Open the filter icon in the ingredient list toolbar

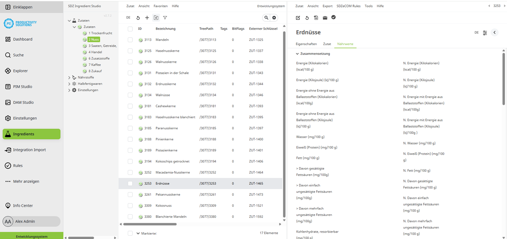click(x=165, y=18)
